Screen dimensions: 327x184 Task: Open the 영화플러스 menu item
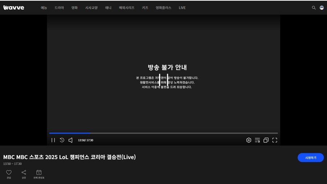click(163, 8)
